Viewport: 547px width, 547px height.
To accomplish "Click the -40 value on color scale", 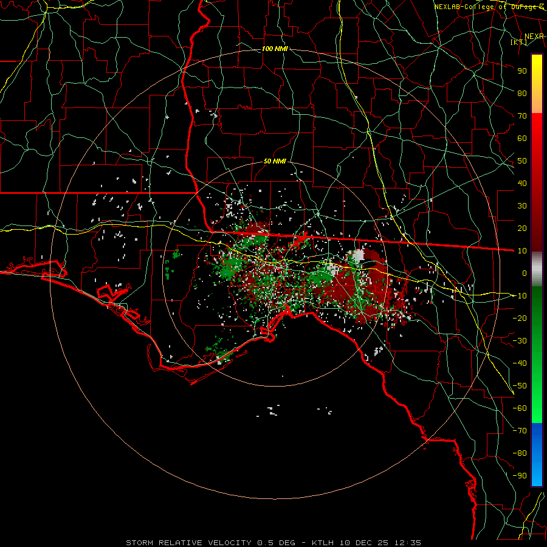I will pyautogui.click(x=520, y=363).
